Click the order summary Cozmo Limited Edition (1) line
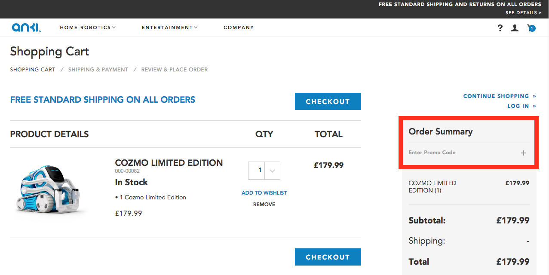 point(432,186)
